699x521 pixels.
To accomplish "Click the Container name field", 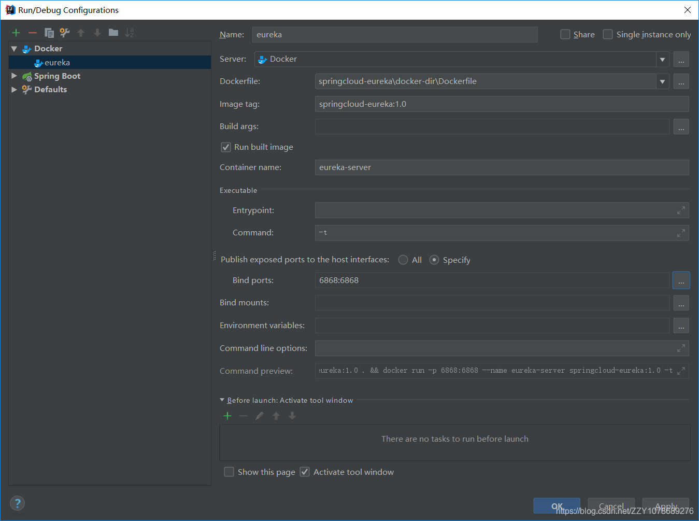I will [x=502, y=167].
